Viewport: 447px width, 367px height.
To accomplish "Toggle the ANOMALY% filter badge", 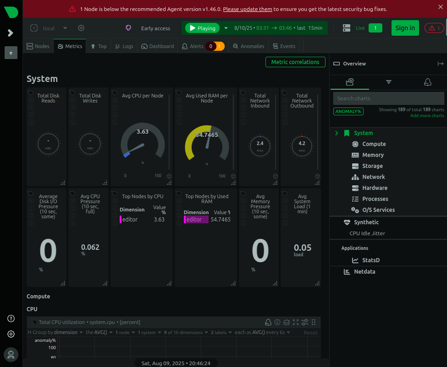I will click(348, 111).
